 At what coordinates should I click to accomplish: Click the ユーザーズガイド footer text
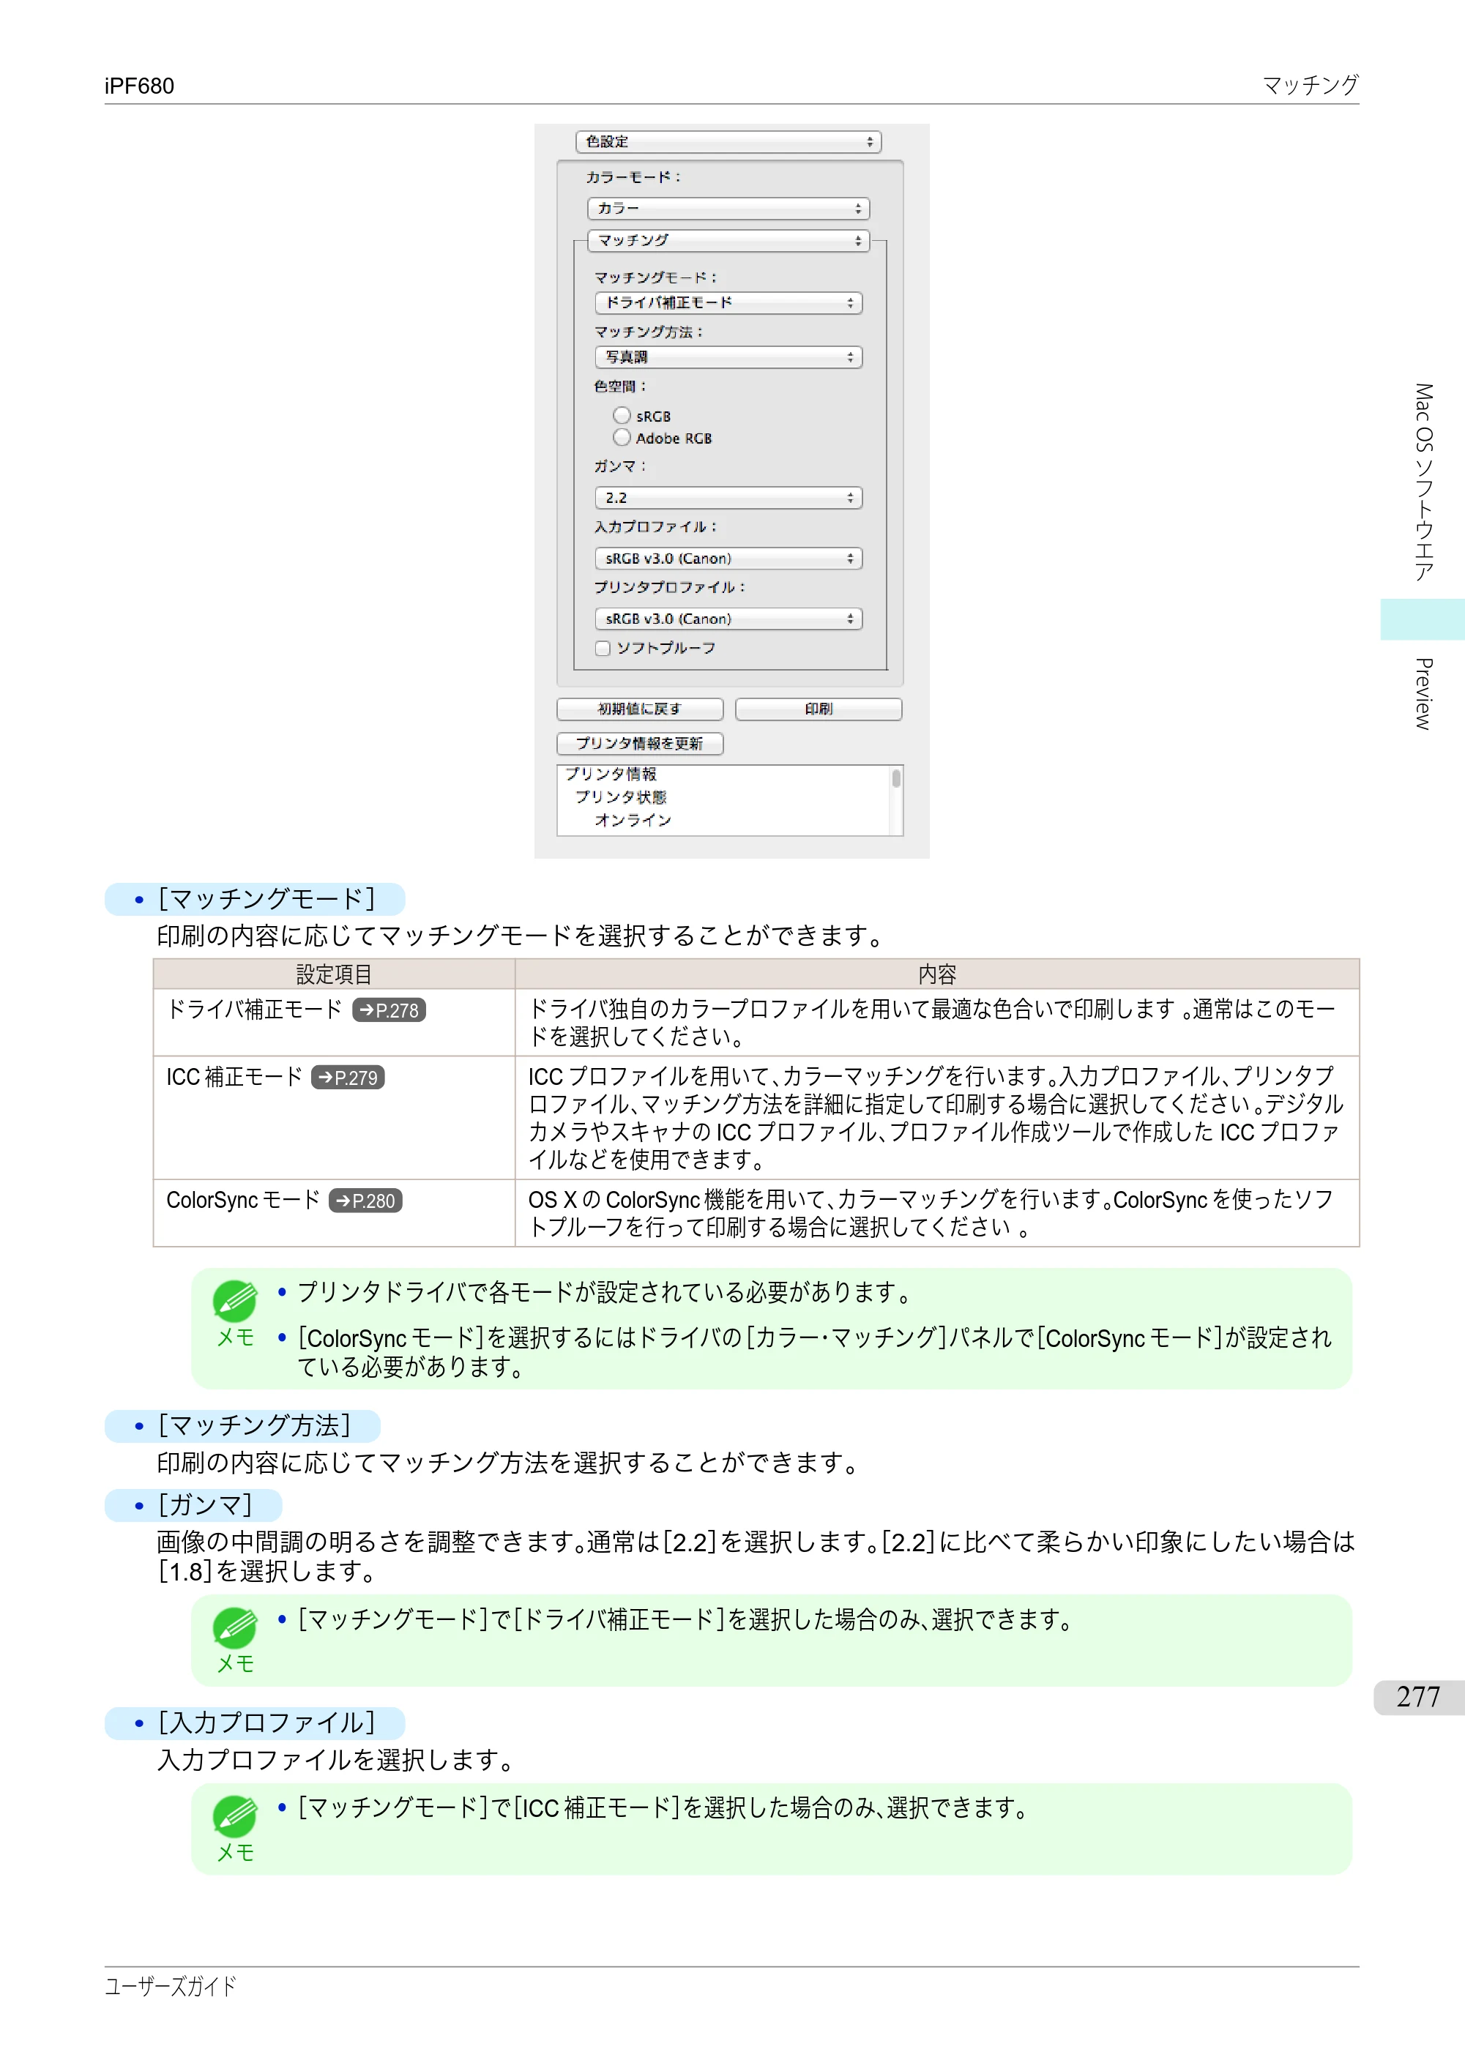click(x=171, y=1985)
